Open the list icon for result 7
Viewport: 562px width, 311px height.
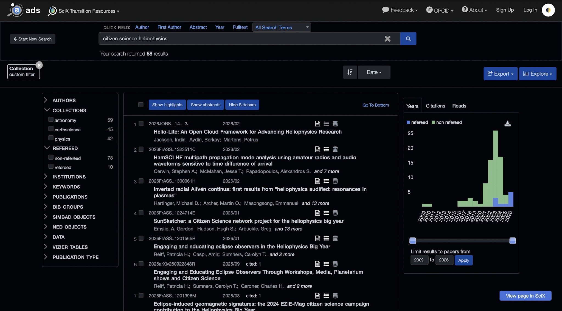click(x=326, y=296)
